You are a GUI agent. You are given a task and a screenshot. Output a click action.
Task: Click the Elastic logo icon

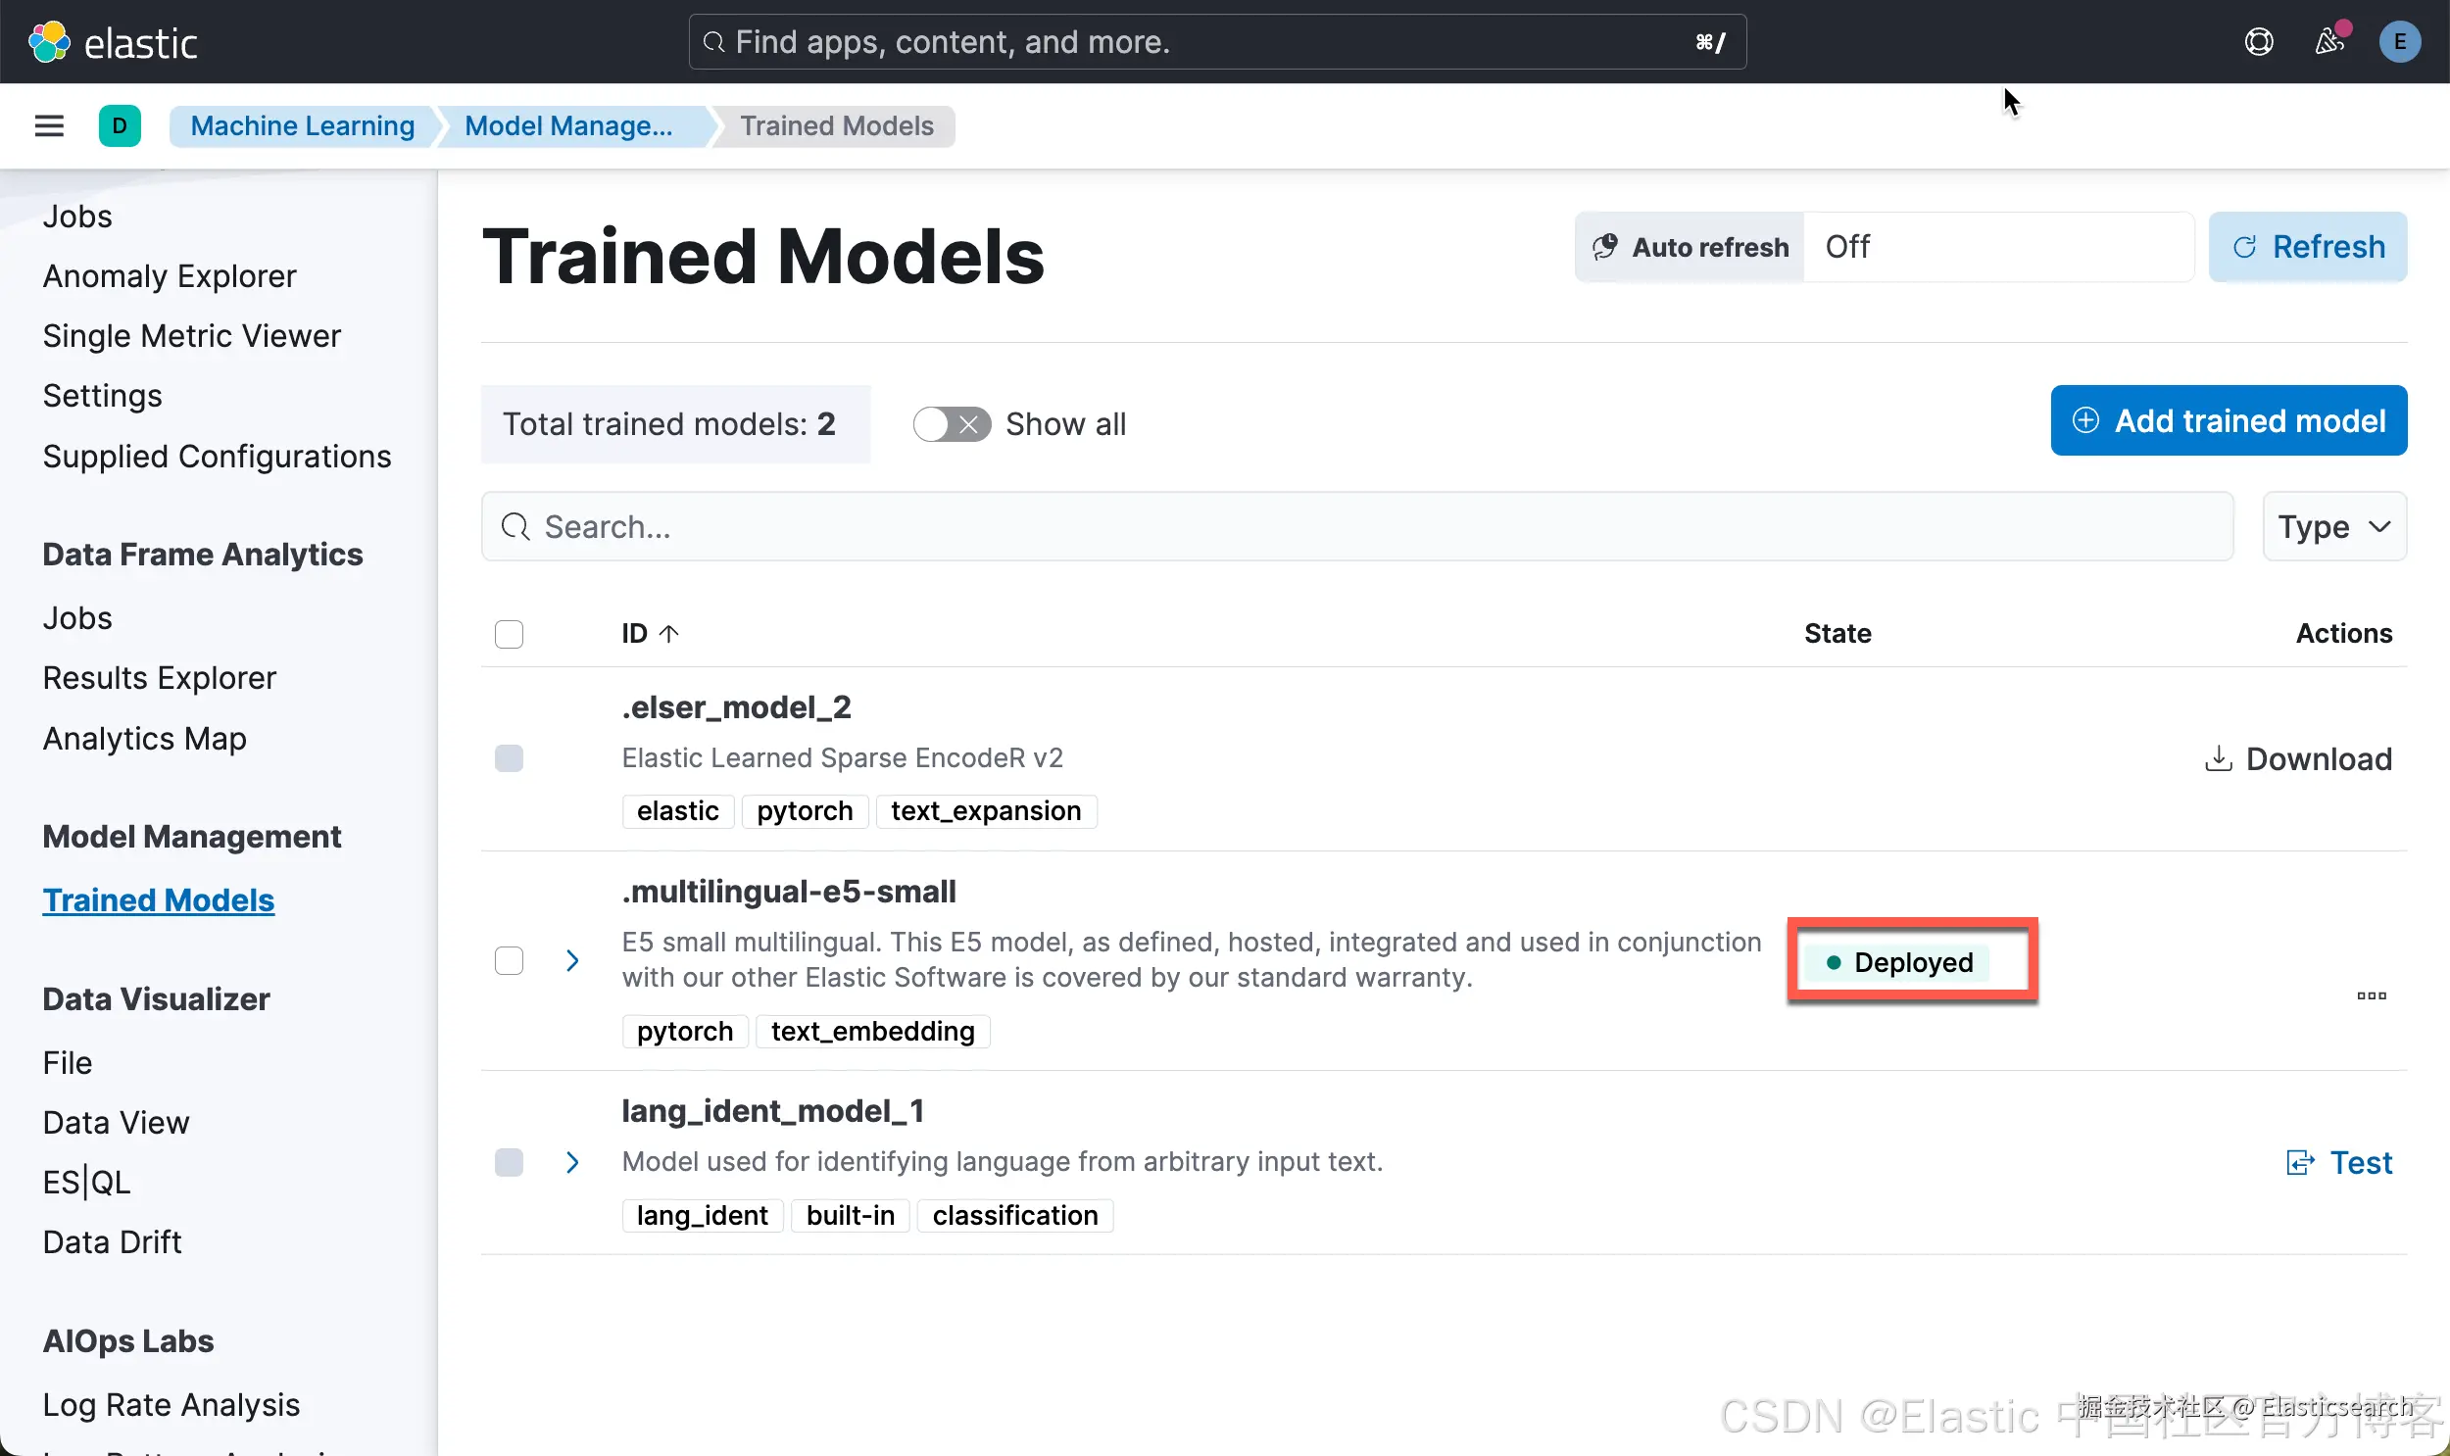pos(49,42)
